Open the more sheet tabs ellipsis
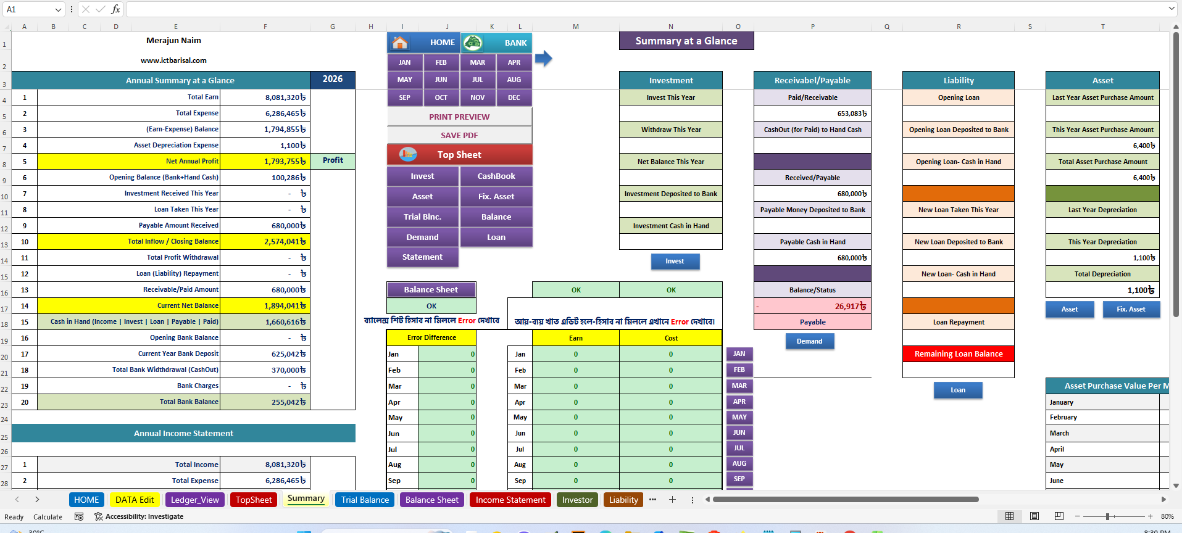This screenshot has height=533, width=1182. [x=653, y=500]
